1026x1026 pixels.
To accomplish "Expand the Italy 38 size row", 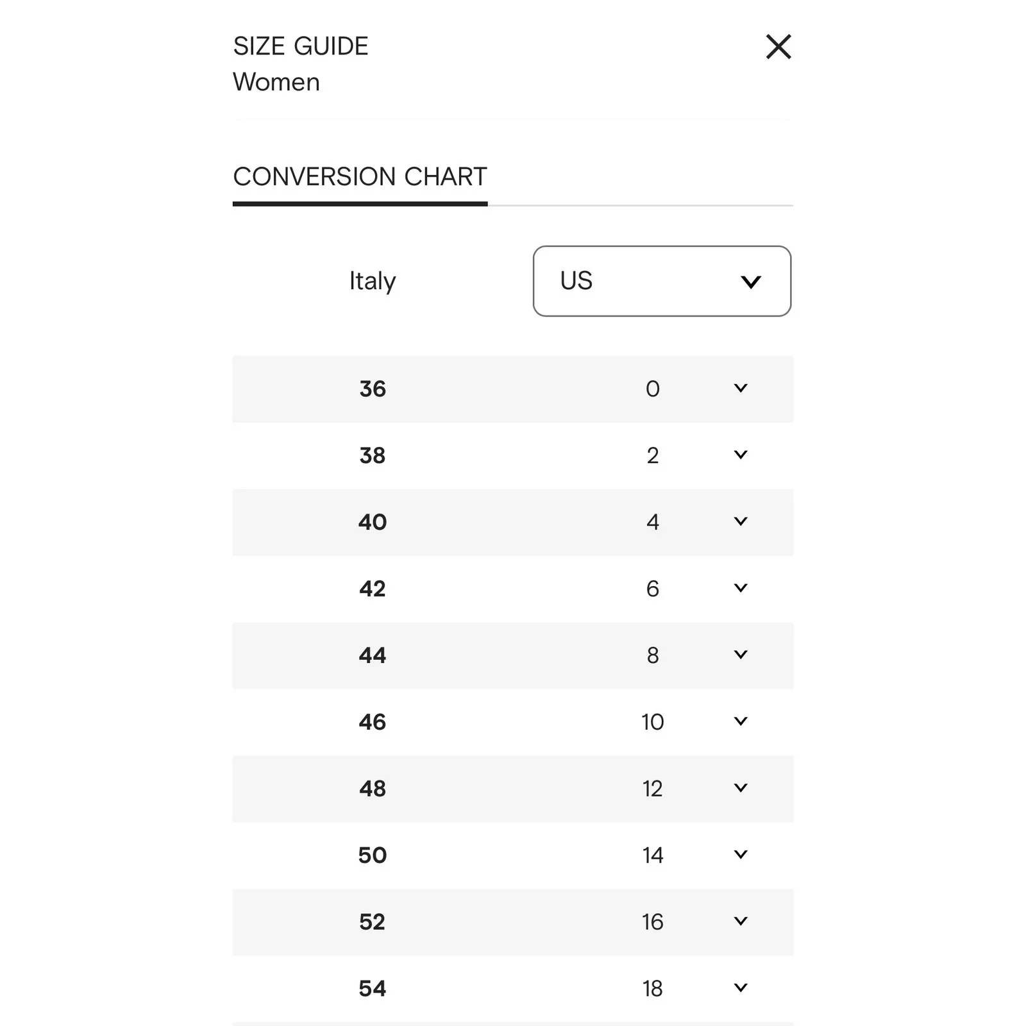I will coord(741,455).
